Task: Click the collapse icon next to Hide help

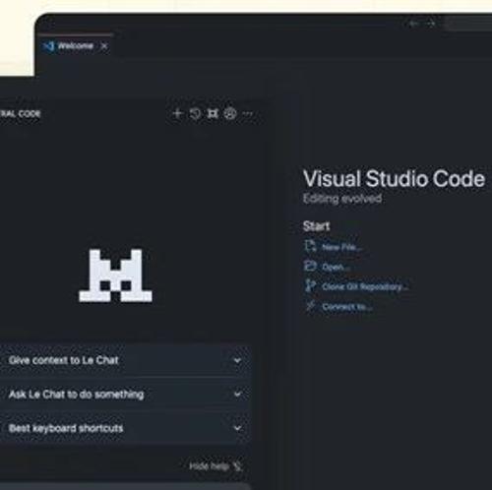Action: [x=238, y=466]
